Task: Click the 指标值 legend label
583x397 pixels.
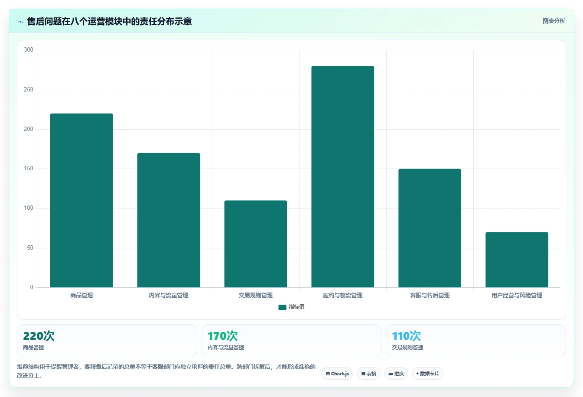Action: click(297, 307)
